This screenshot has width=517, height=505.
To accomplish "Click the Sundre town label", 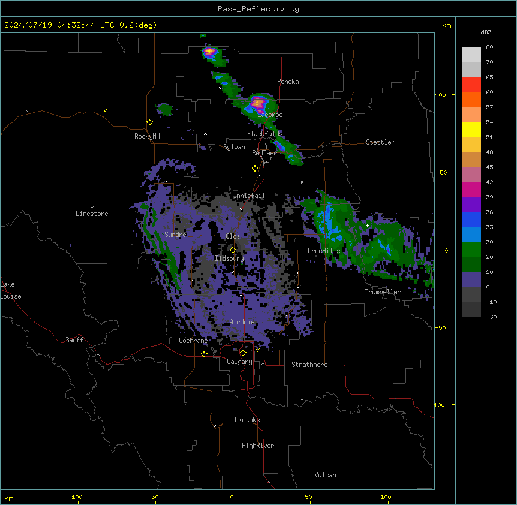I will tap(175, 235).
